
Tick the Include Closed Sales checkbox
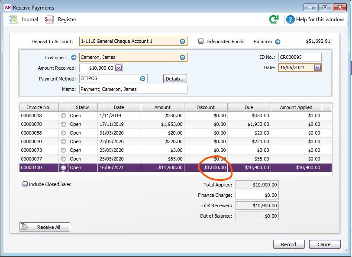(25, 184)
